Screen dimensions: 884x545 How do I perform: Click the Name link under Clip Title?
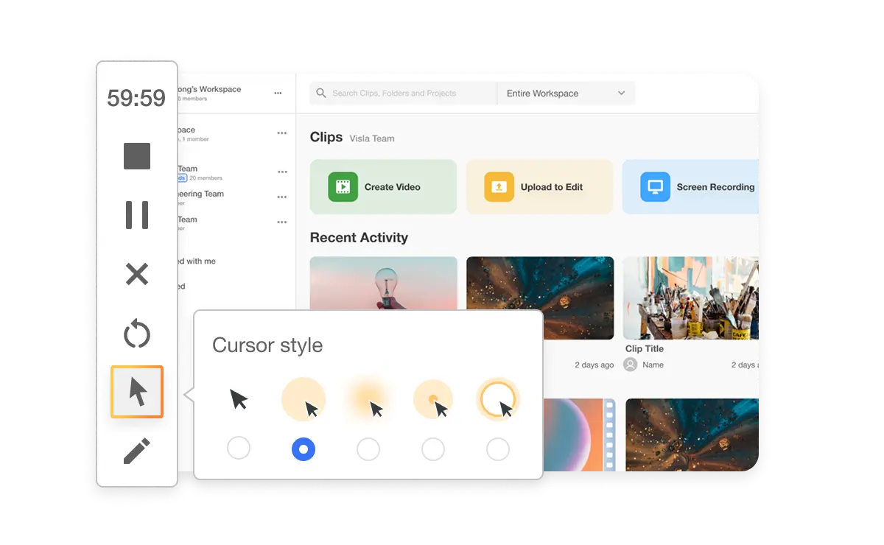[654, 364]
